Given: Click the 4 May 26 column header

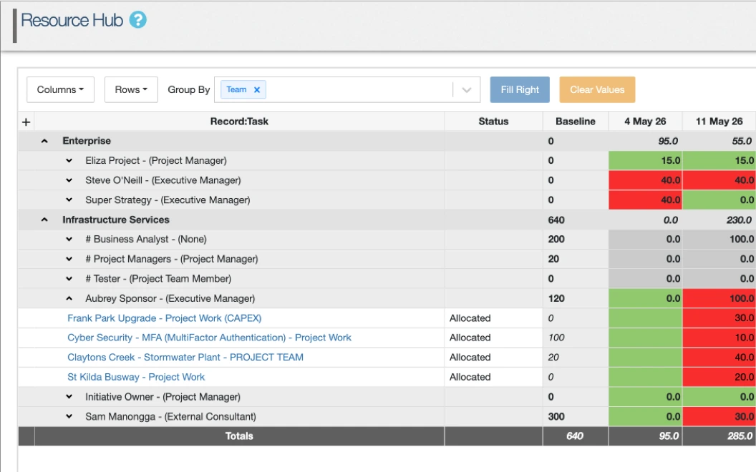Looking at the screenshot, I should coord(645,122).
